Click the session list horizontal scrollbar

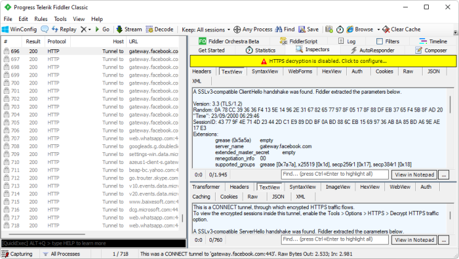point(47,234)
